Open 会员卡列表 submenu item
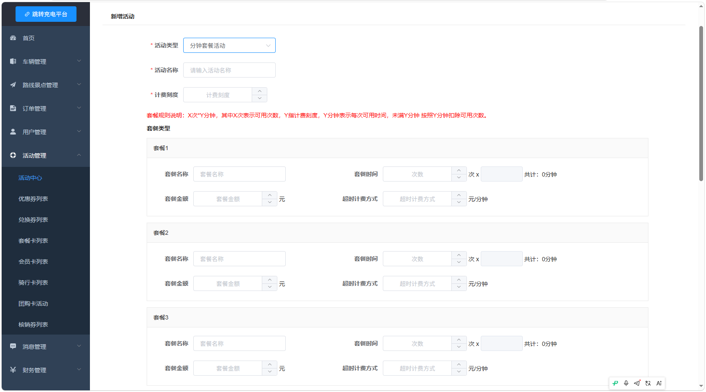Image resolution: width=706 pixels, height=392 pixels. coord(33,262)
